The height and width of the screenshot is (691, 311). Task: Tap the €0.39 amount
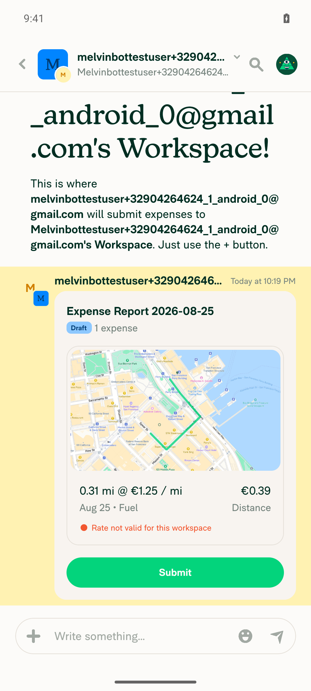tap(256, 491)
